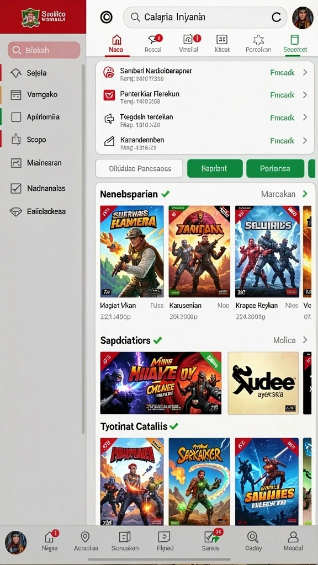Screen dimensions: 318x565
Task: Click the Sejela sidebar icon
Action: (16, 73)
